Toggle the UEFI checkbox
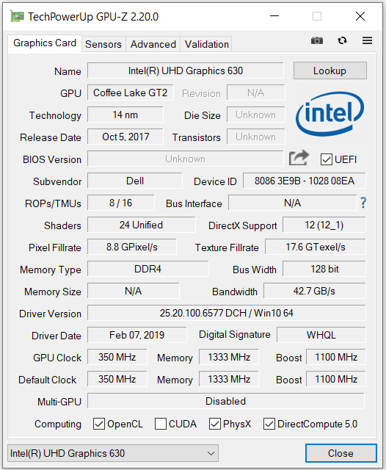Image resolution: width=386 pixels, height=470 pixels. (326, 159)
